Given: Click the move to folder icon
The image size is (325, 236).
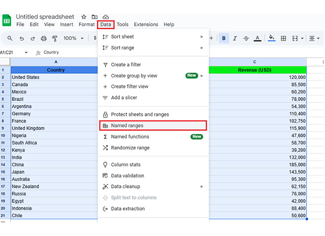Looking at the screenshot, I should point(94,16).
